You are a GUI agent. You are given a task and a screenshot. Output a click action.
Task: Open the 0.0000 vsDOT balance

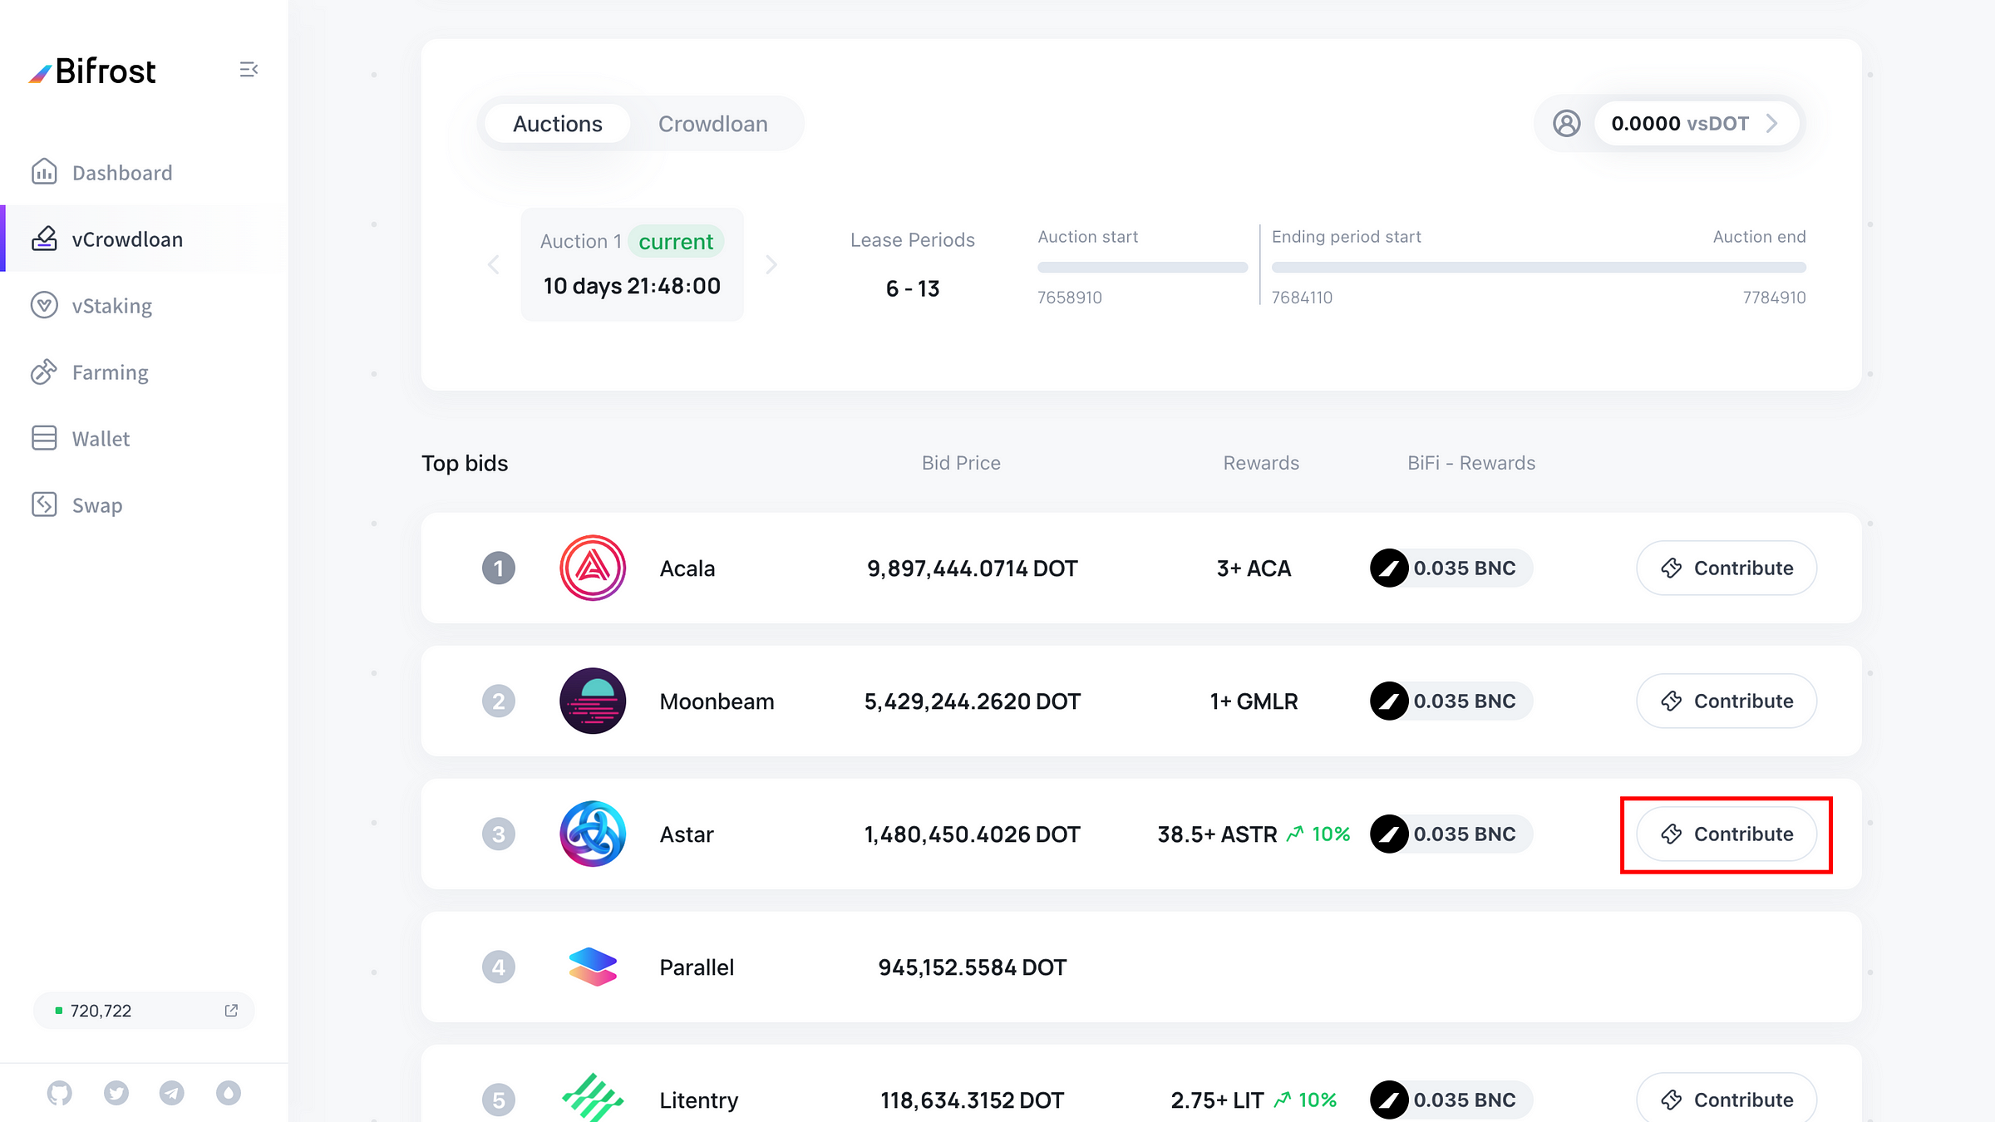(x=1696, y=123)
